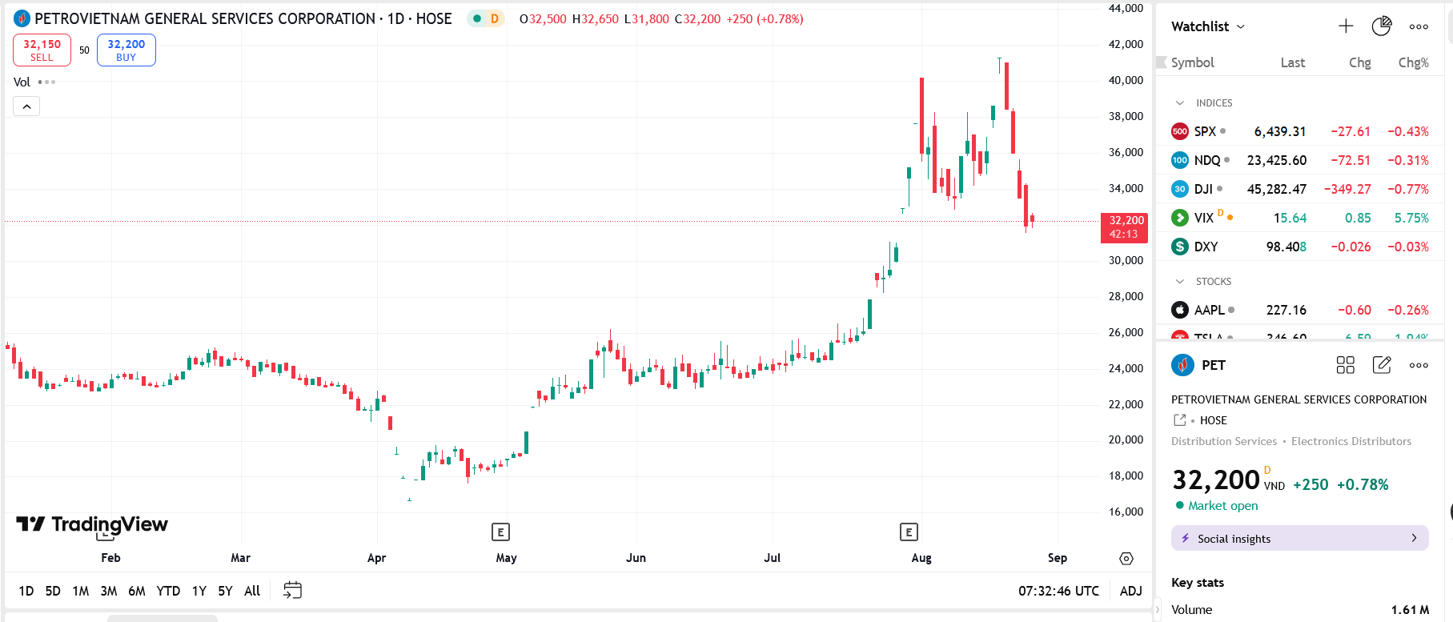Open the watchlist advanced view pie icon
This screenshot has height=622, width=1453.
pyautogui.click(x=1382, y=26)
